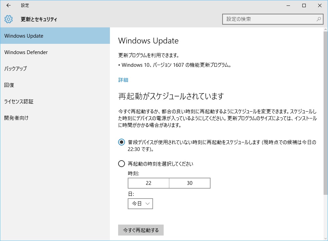Viewport: 328px width, 241px height.
Task: Open the hour picker showing 22
Action: tap(149, 183)
